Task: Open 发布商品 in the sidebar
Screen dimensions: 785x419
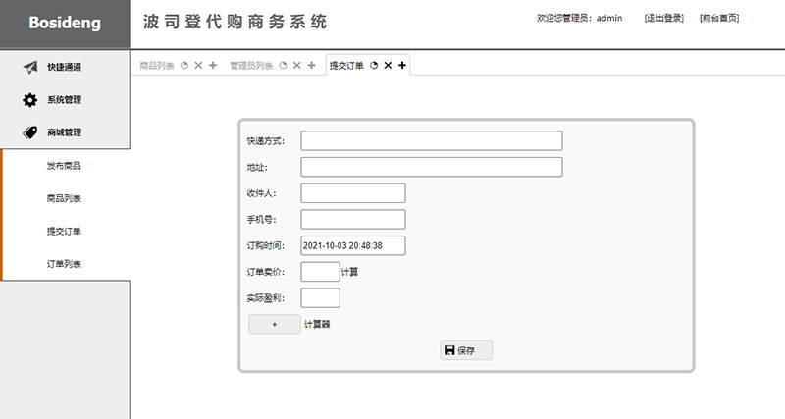Action: (64, 166)
